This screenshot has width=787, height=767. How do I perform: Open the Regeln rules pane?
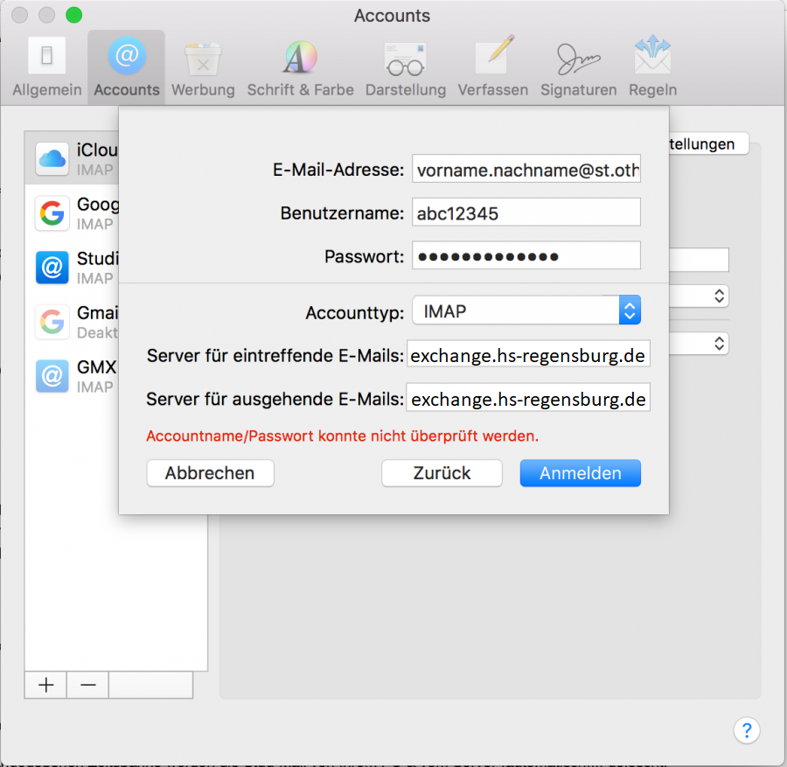(x=652, y=67)
